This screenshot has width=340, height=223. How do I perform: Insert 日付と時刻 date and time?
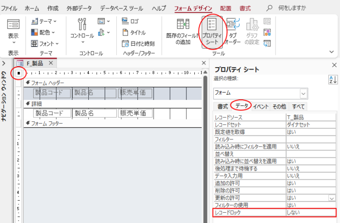click(x=138, y=44)
